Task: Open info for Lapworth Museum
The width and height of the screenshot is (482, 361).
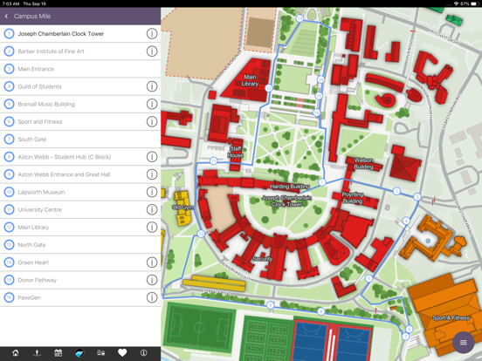Action: click(152, 192)
